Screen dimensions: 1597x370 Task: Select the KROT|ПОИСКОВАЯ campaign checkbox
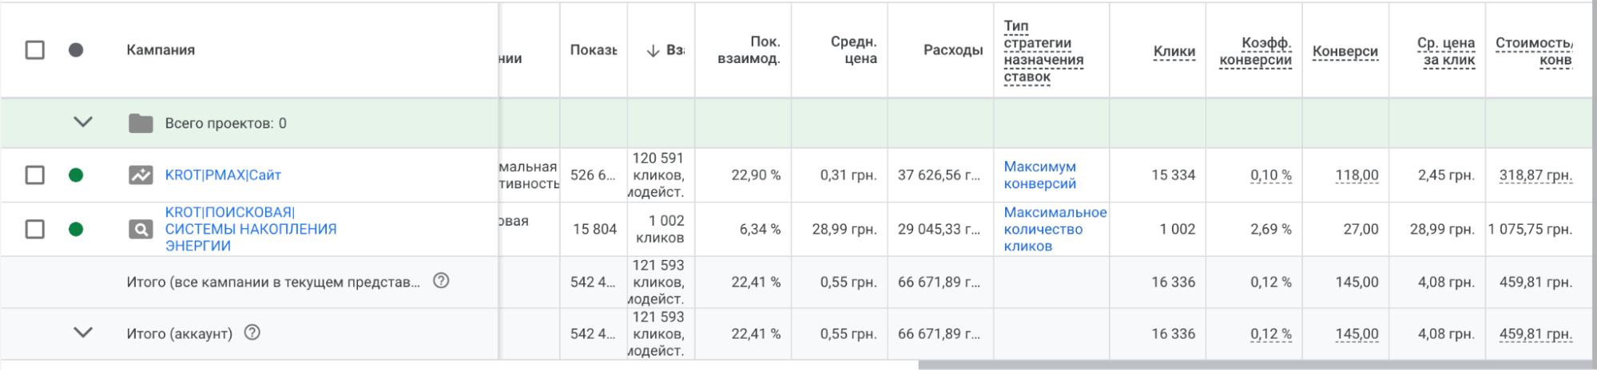[35, 230]
